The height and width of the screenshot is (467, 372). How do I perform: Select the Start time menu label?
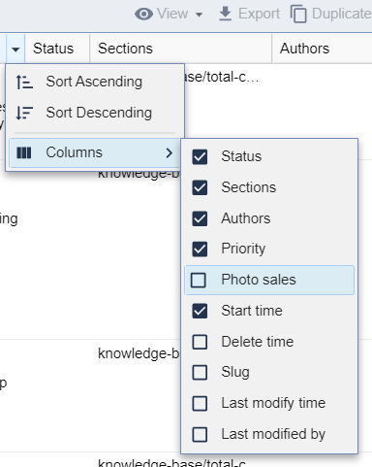(252, 311)
